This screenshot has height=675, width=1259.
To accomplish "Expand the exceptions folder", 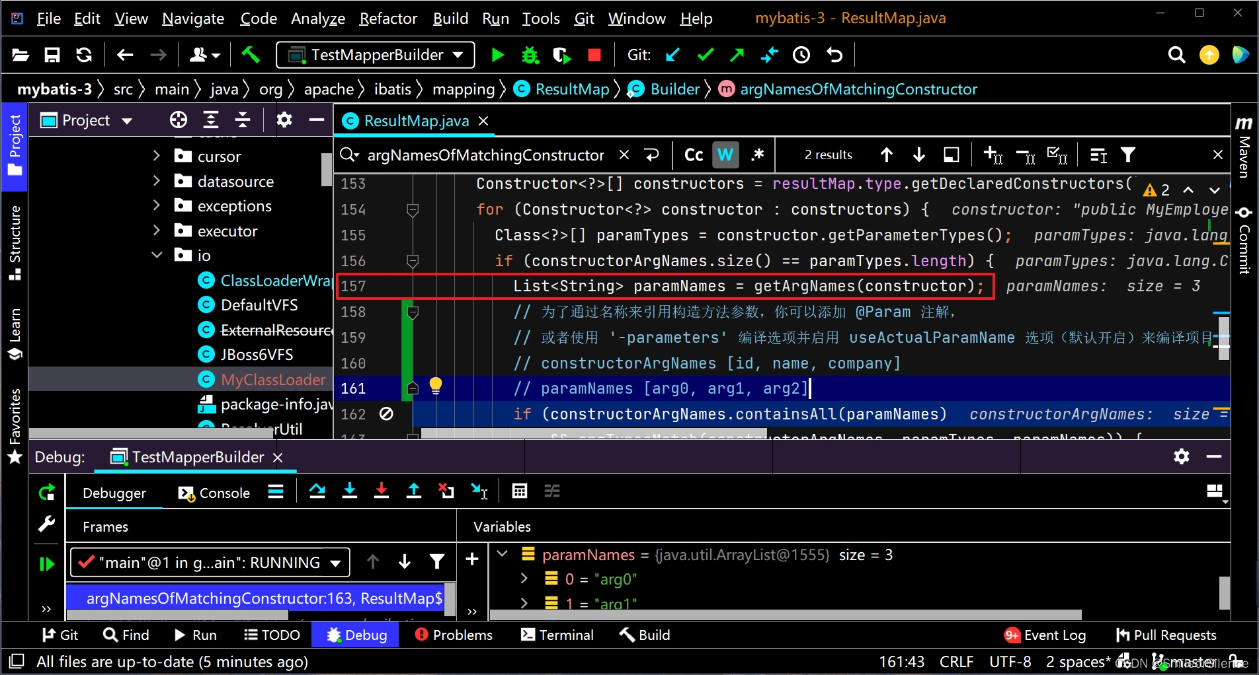I will (x=157, y=205).
